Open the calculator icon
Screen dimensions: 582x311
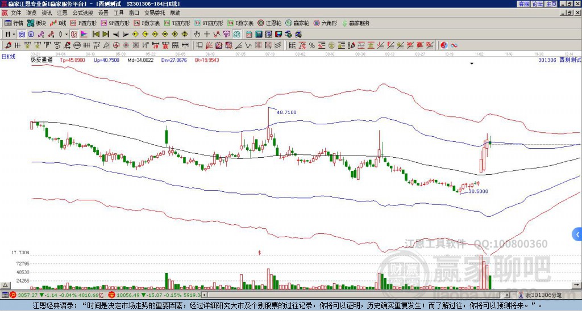(259, 35)
